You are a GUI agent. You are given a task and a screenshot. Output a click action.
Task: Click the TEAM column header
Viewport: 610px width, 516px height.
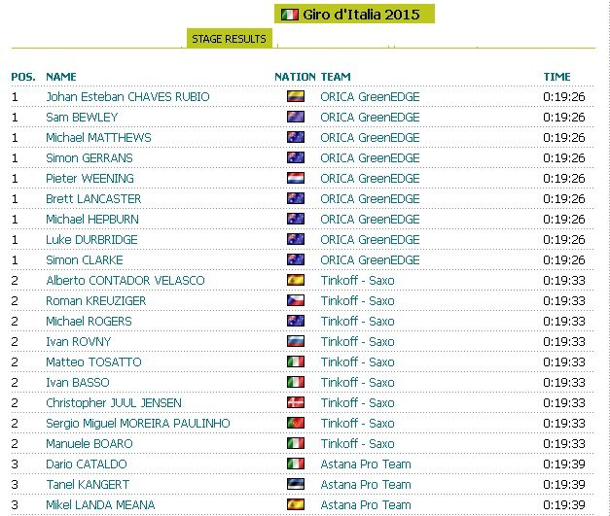[336, 77]
